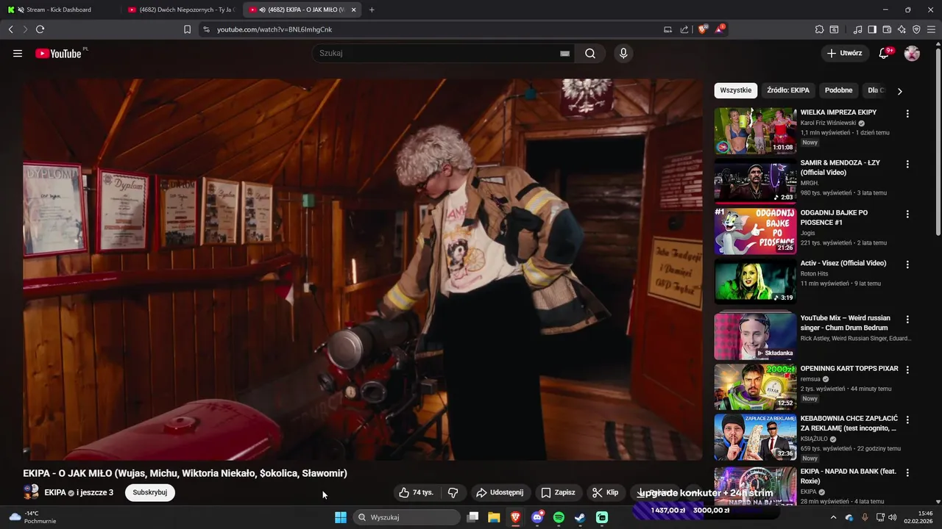Open a new browser tab
This screenshot has width=942, height=529.
click(x=372, y=10)
